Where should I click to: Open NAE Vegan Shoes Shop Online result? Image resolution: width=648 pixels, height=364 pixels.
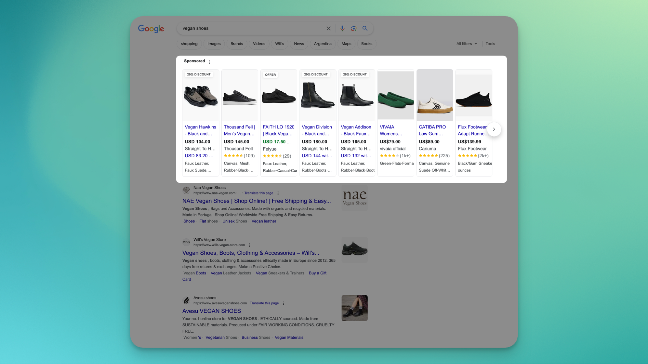(x=256, y=201)
